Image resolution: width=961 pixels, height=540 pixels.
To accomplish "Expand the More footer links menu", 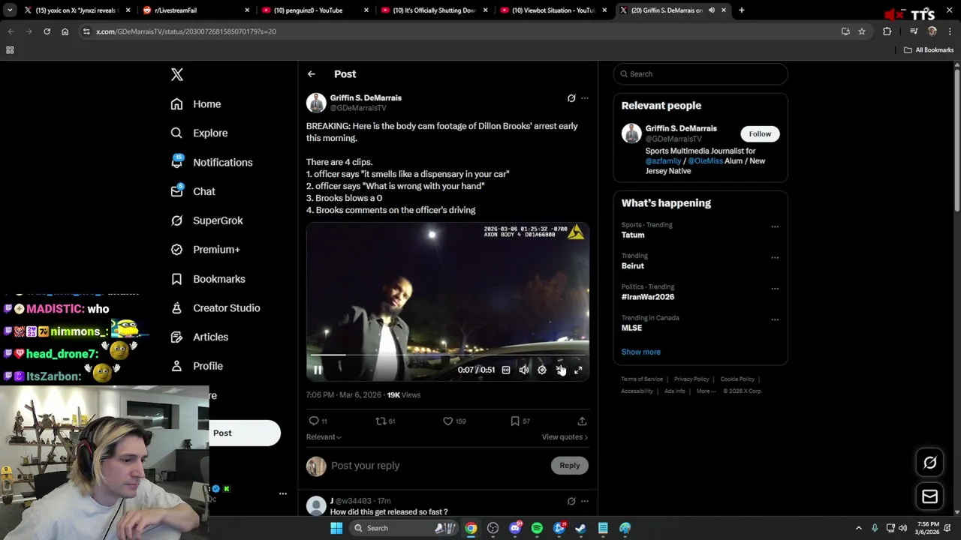I will (706, 391).
